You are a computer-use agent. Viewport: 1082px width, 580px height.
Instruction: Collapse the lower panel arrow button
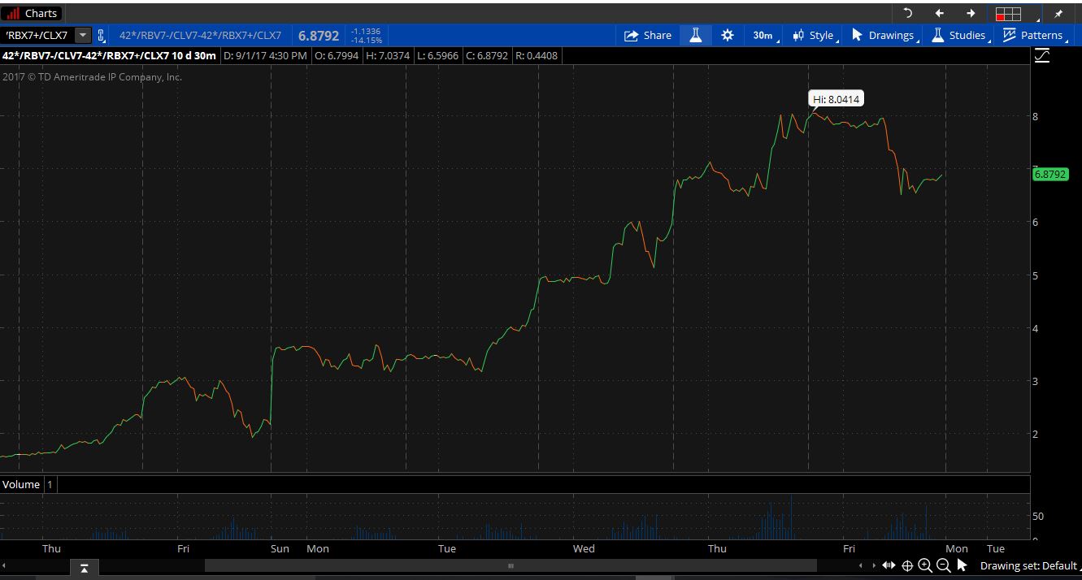pos(84,568)
